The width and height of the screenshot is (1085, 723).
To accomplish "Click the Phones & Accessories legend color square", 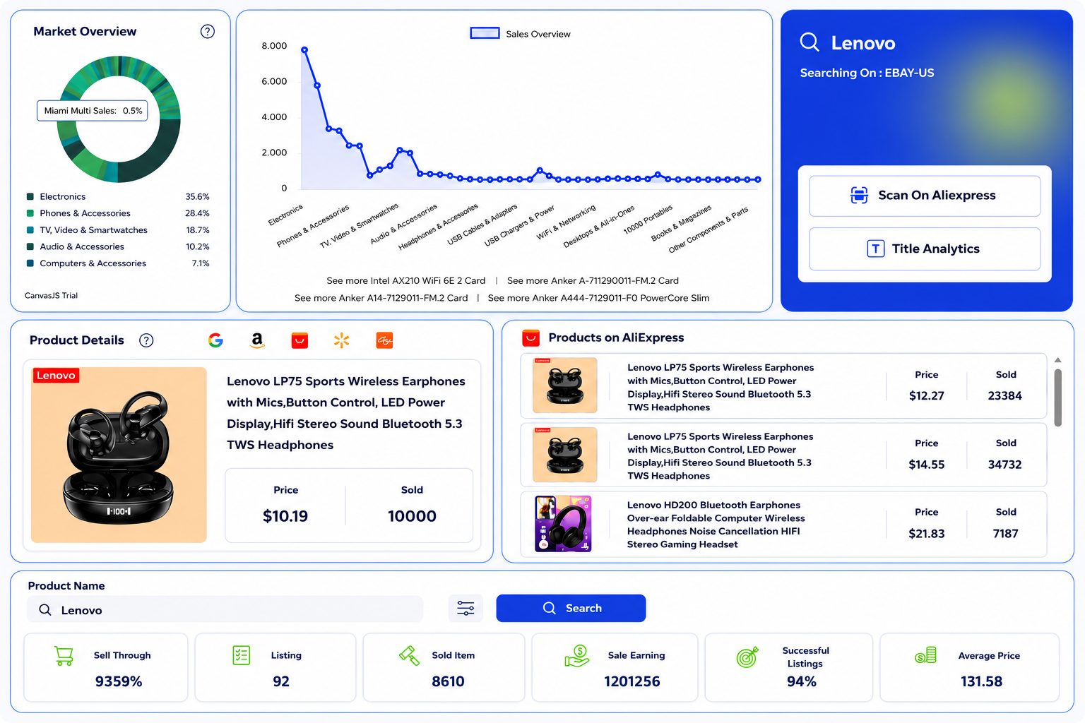I will pyautogui.click(x=30, y=213).
